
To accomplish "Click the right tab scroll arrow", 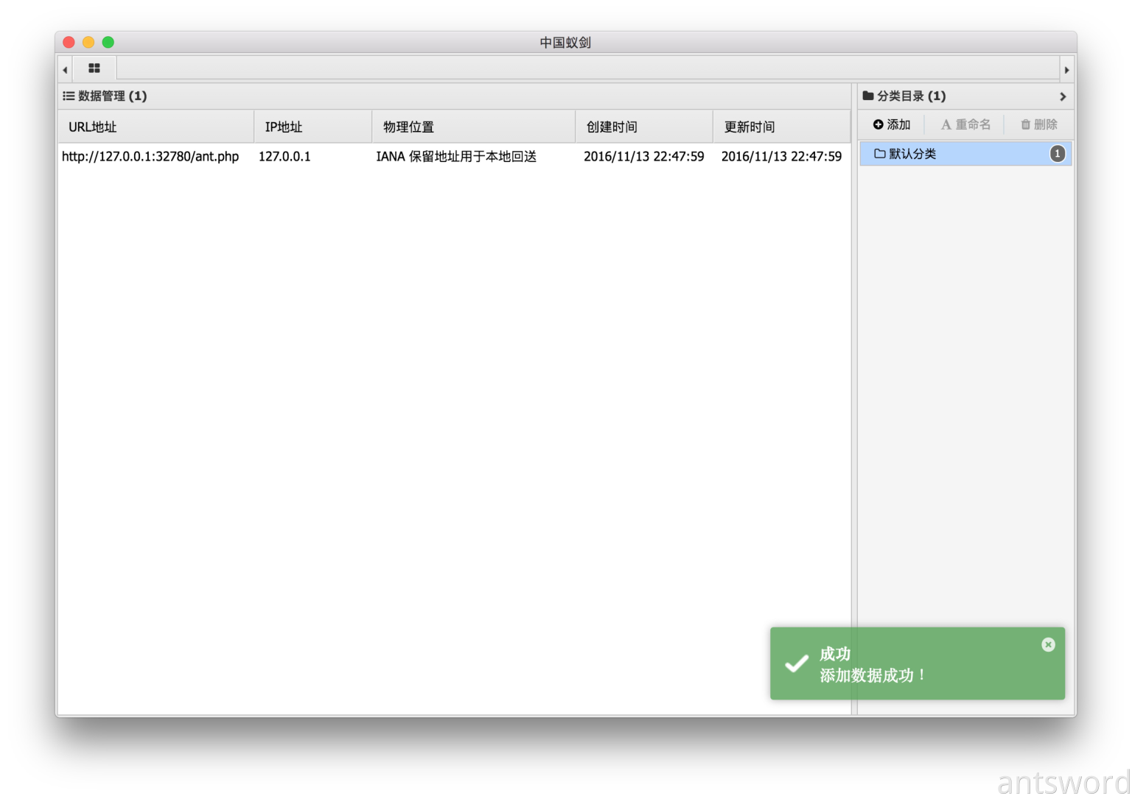I will tap(1066, 70).
